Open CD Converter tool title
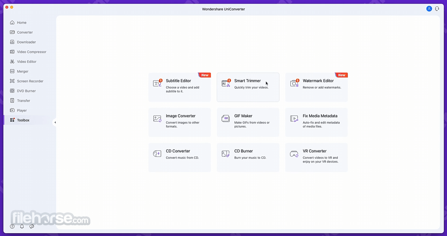 (x=178, y=151)
